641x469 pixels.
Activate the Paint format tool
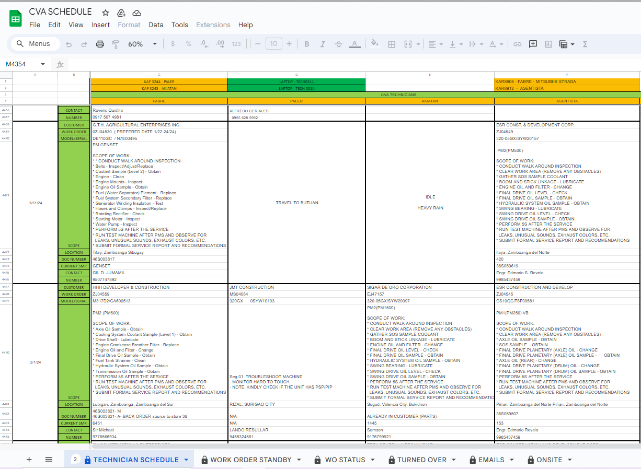tap(116, 44)
